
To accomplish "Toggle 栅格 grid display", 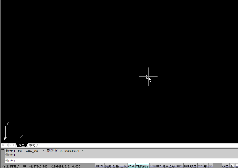I will pyautogui.click(x=116, y=166).
